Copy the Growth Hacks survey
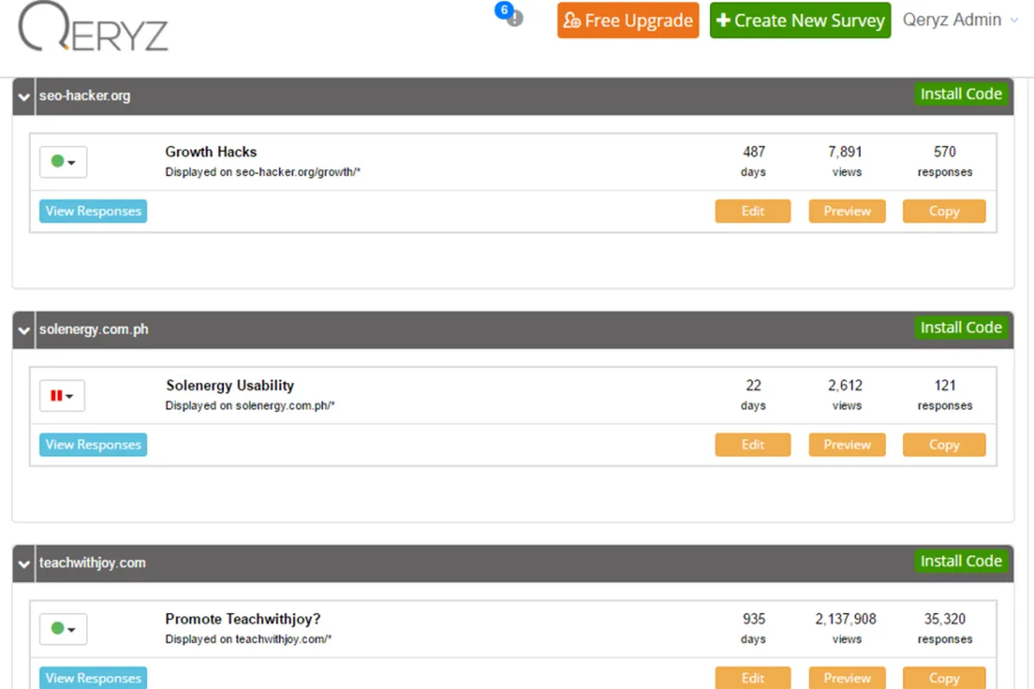This screenshot has width=1034, height=689. point(944,211)
